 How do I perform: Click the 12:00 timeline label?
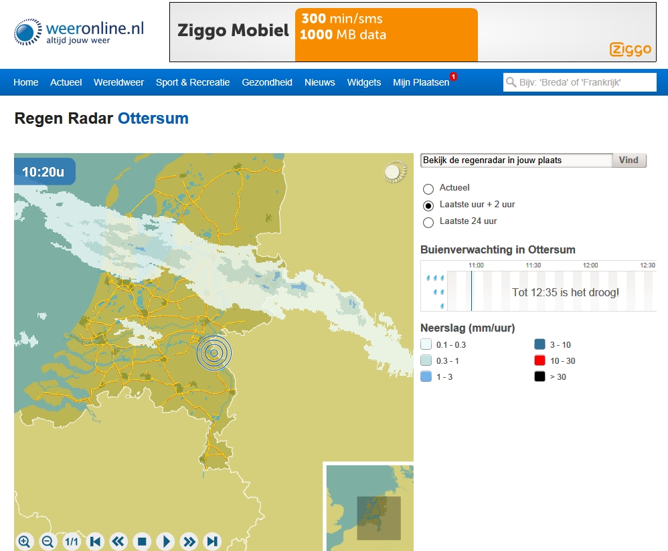[590, 265]
